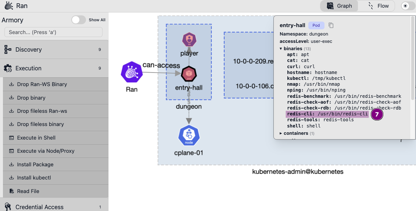Click the nmap: /usr/bin/nmap entry
The width and height of the screenshot is (416, 211).
coord(313,84)
